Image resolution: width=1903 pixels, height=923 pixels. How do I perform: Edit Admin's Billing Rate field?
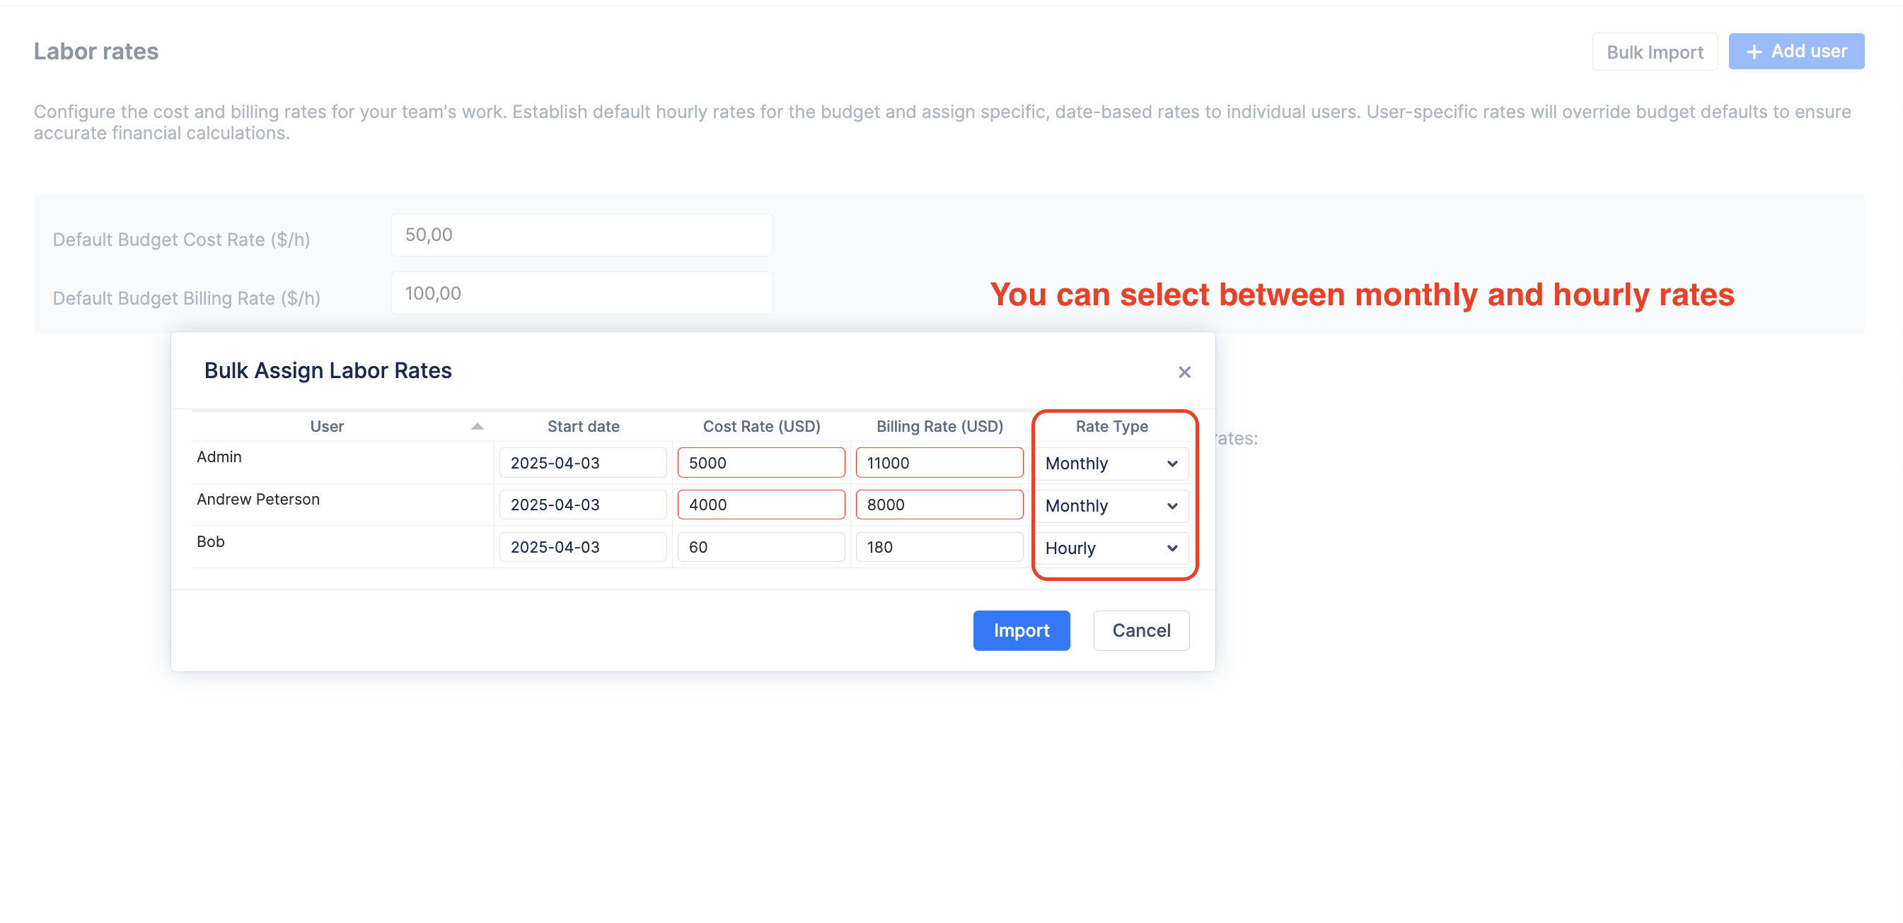[938, 463]
